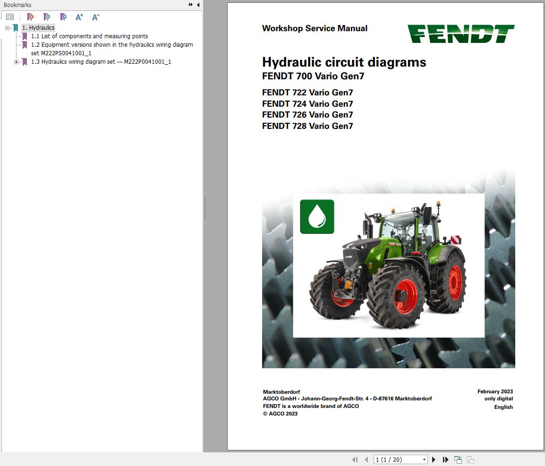Screen dimensions: 545x466
Task: Click the purple bookmark icon beside 1.2
Action: point(25,44)
